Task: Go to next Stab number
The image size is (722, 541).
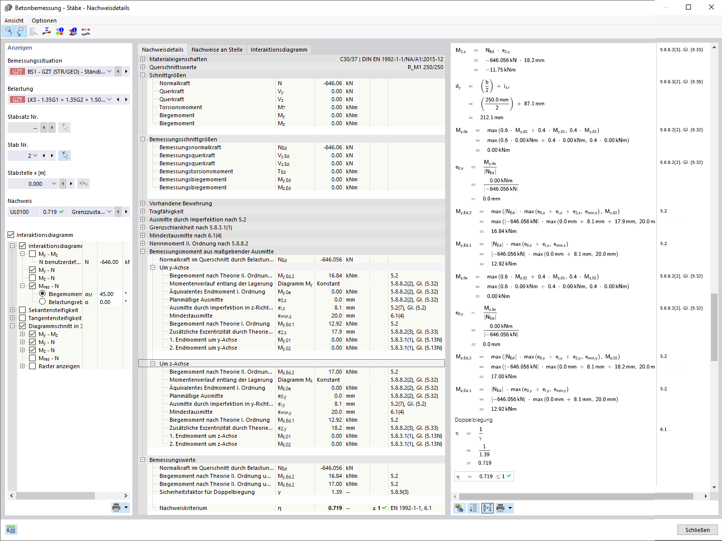Action: pyautogui.click(x=52, y=156)
